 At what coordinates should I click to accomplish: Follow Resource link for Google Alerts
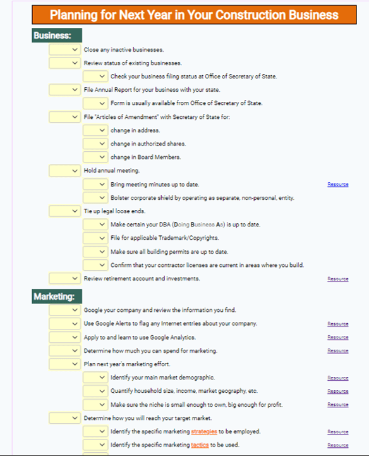pos(338,324)
